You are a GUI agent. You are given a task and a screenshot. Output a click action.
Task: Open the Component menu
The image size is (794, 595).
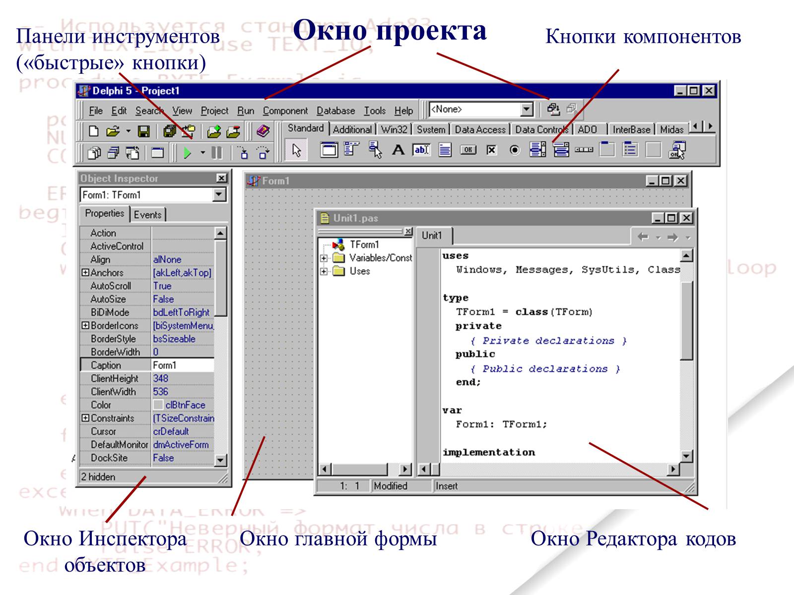click(285, 111)
